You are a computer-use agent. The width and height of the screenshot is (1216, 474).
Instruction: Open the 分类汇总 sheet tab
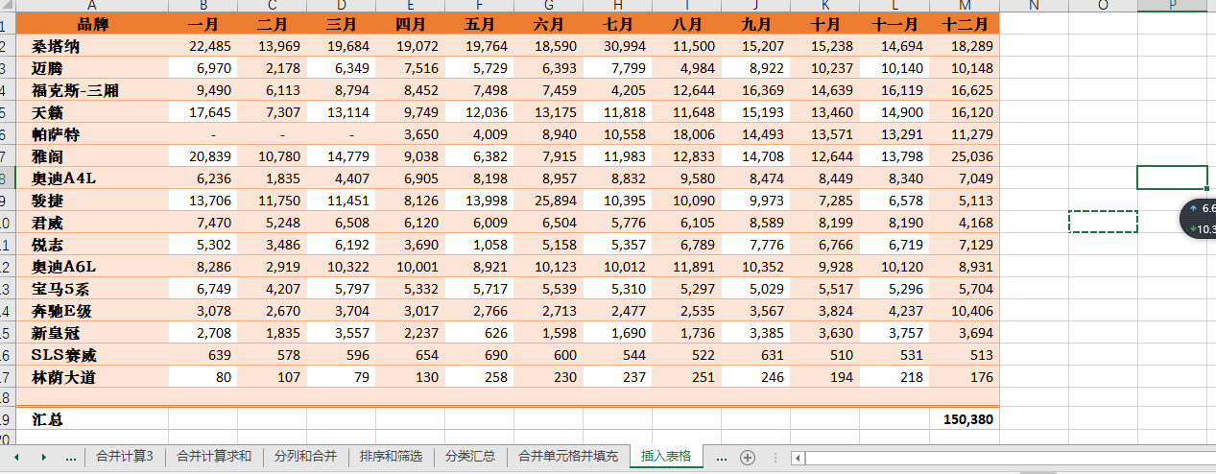[470, 457]
